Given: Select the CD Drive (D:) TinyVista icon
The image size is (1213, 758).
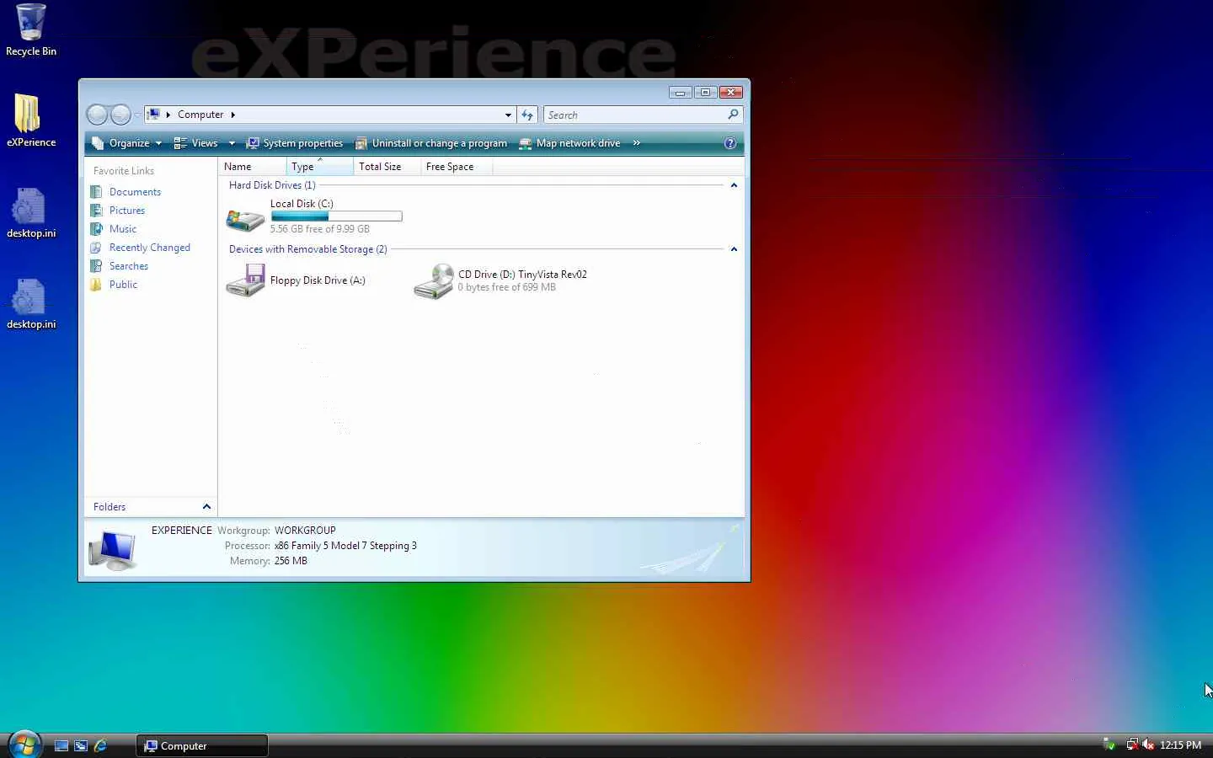Looking at the screenshot, I should click(x=434, y=280).
